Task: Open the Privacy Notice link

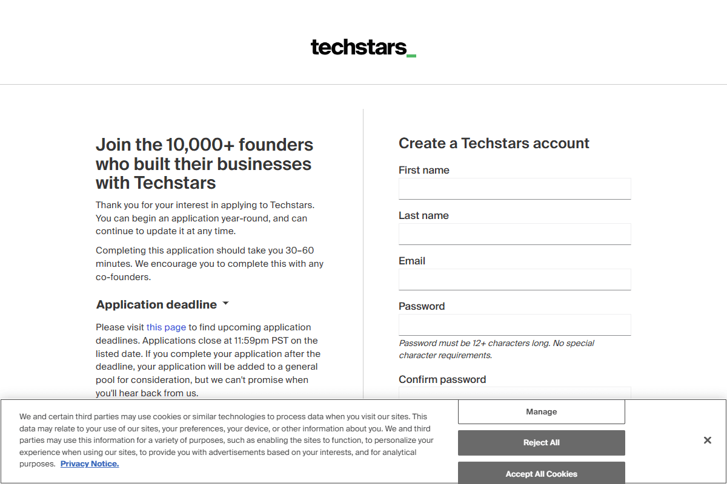Action: point(89,463)
